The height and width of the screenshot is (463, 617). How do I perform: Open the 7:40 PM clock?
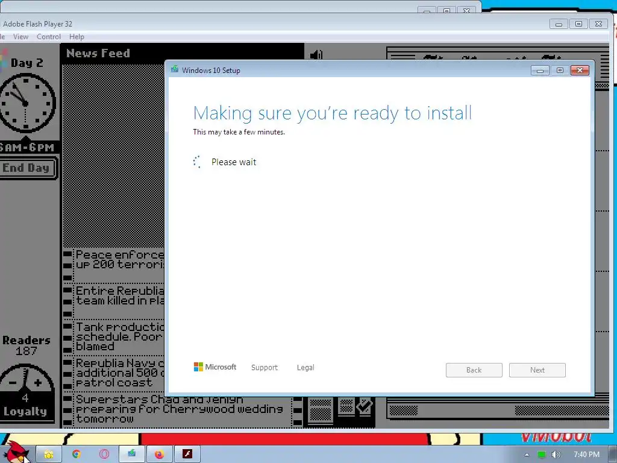(x=586, y=455)
